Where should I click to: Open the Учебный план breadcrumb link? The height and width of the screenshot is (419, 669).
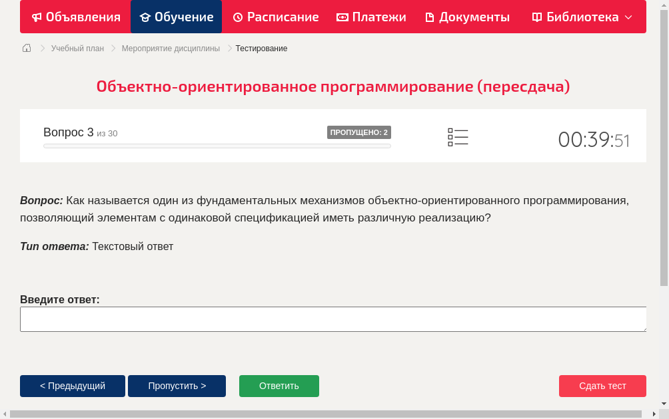pos(76,48)
